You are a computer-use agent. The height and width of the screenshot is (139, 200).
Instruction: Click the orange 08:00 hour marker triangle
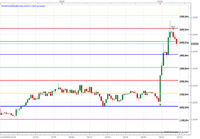click(62, 4)
